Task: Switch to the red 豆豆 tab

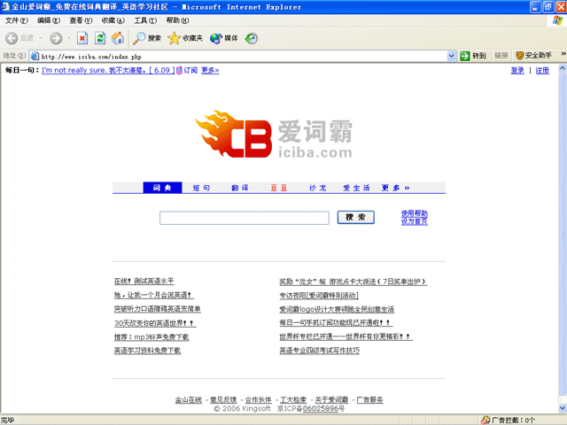Action: [x=279, y=188]
